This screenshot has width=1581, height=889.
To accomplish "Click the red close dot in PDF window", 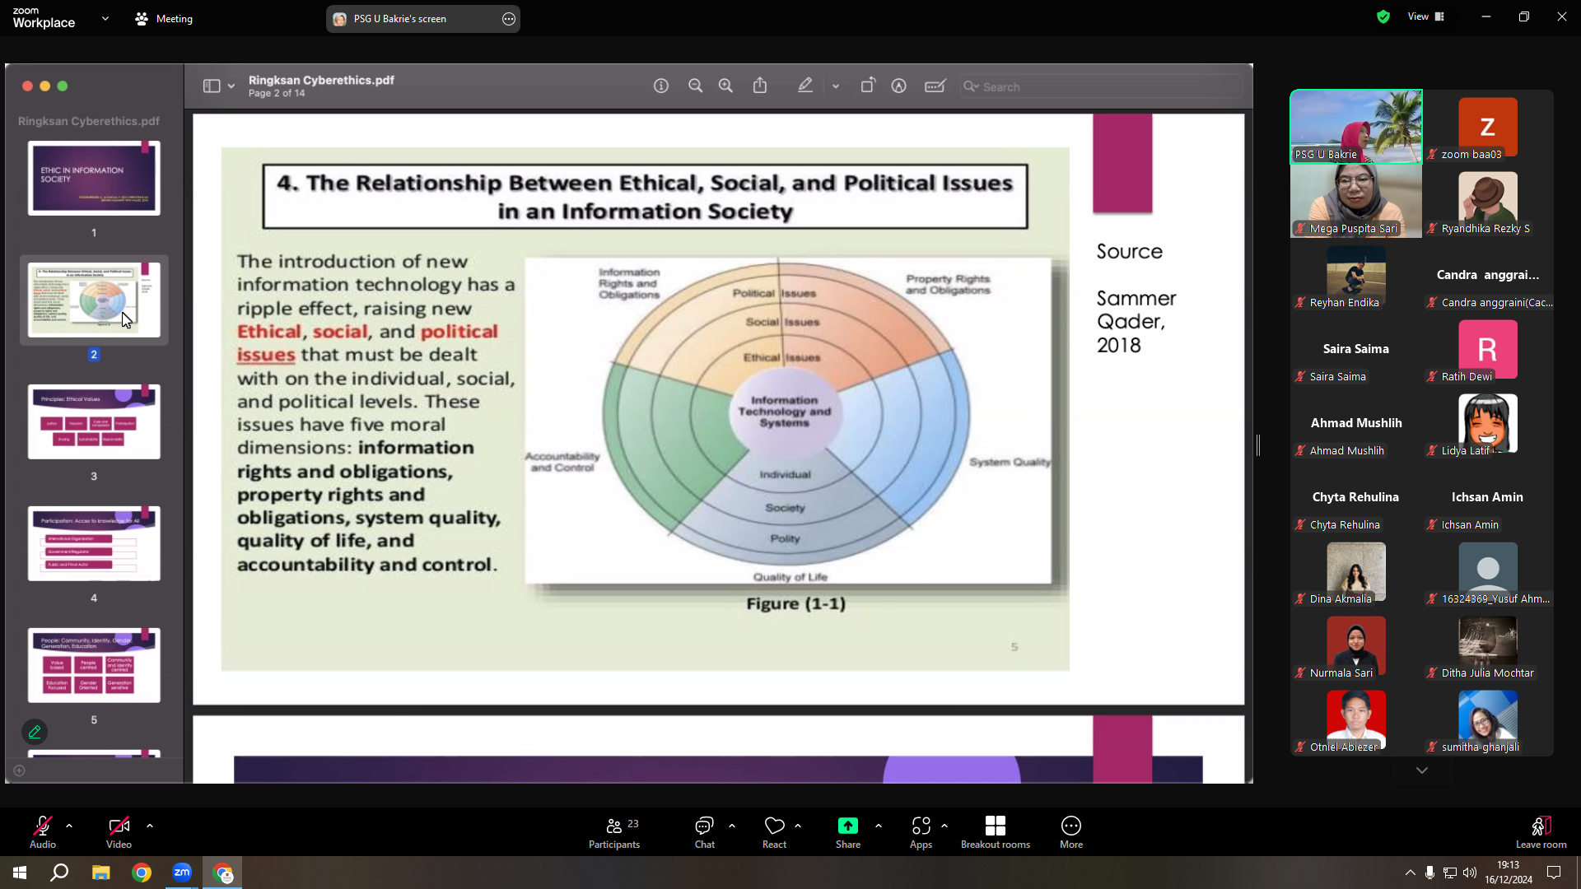I will coord(27,86).
